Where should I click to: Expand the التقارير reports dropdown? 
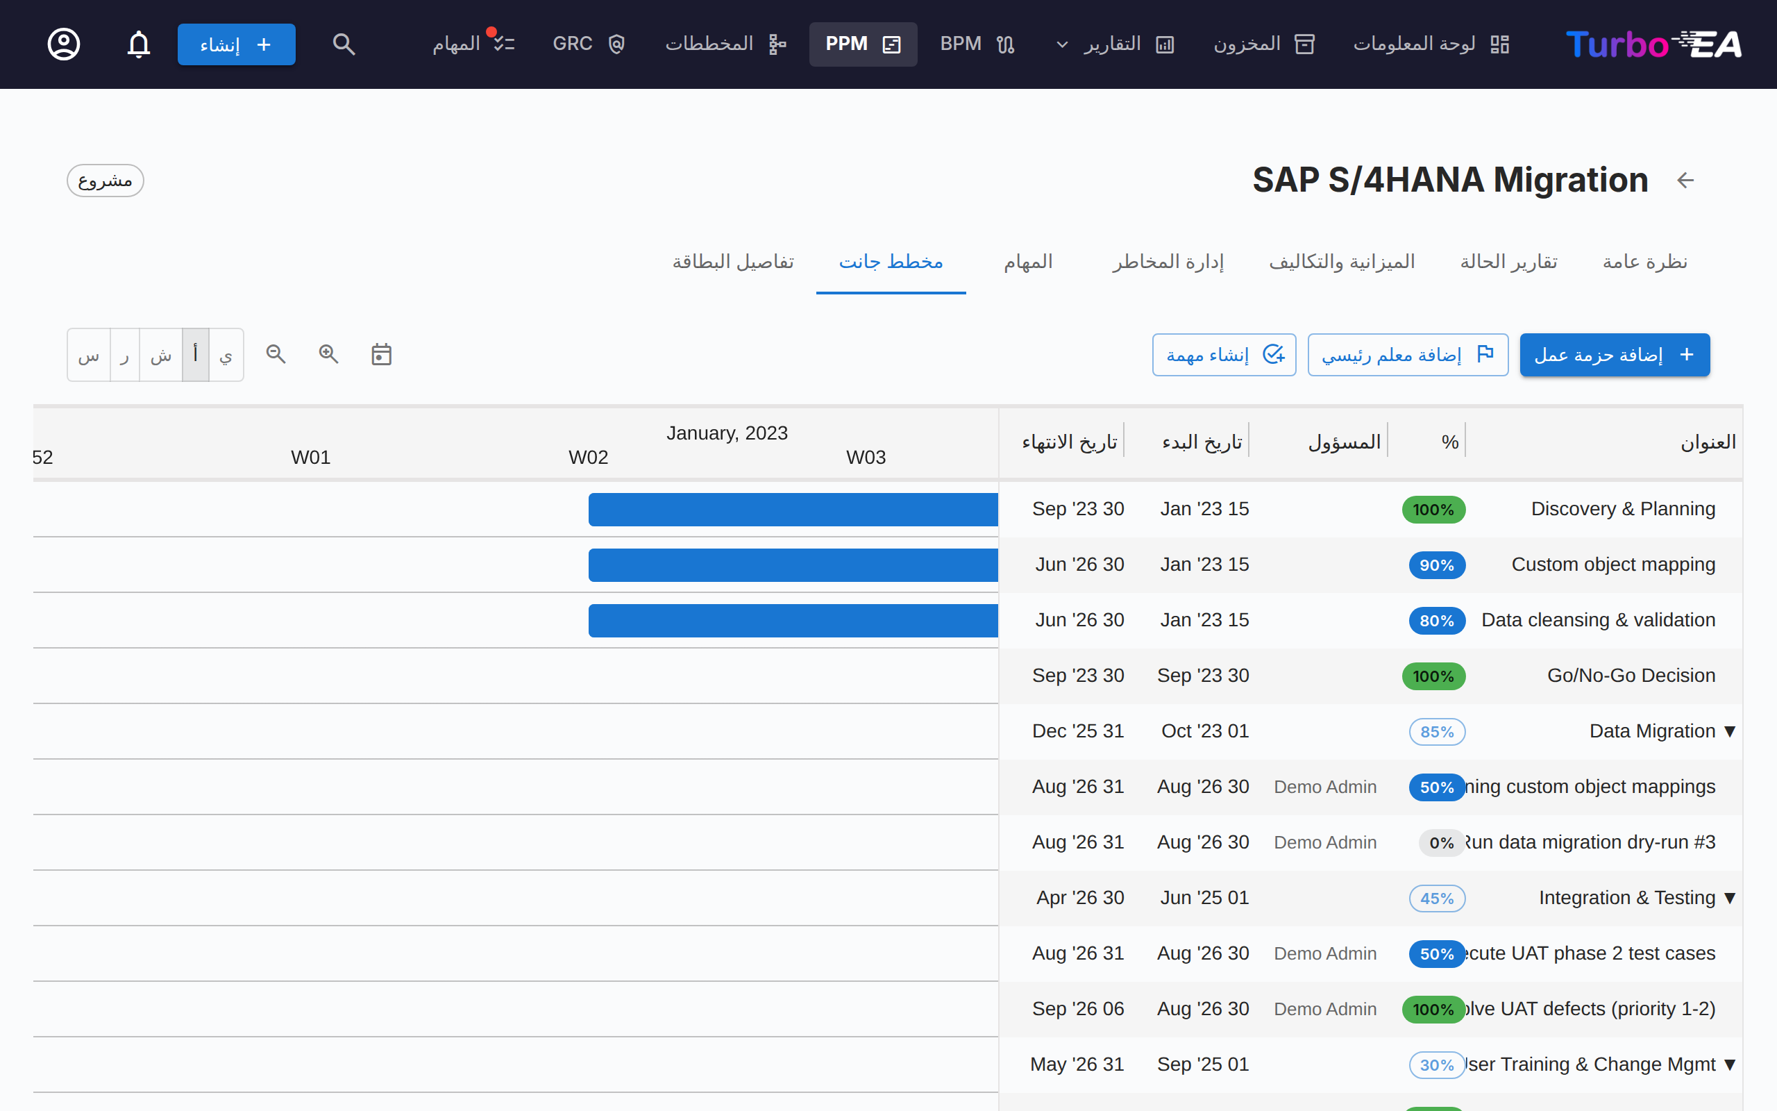1115,44
